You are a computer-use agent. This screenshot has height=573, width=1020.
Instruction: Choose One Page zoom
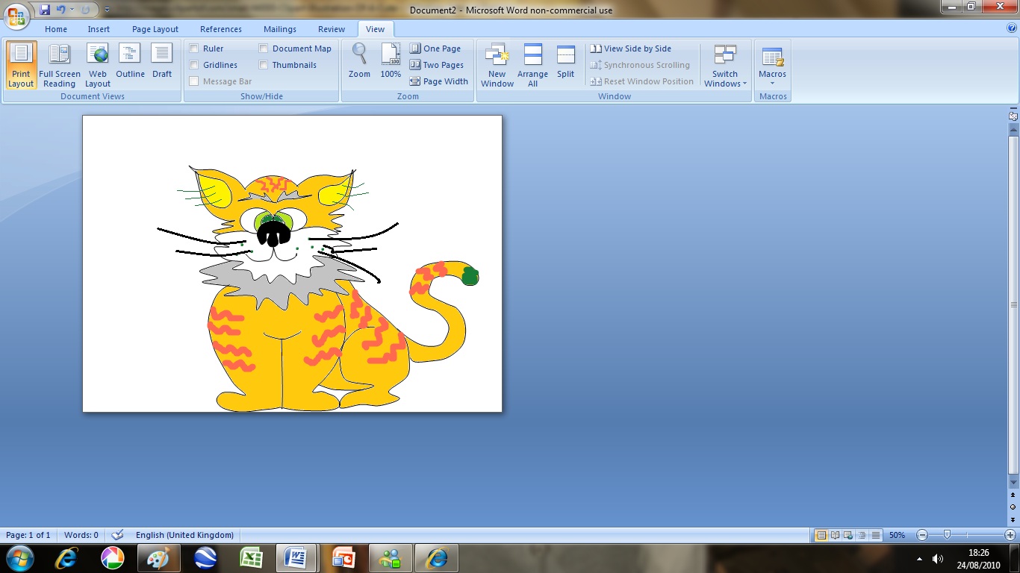pyautogui.click(x=436, y=48)
